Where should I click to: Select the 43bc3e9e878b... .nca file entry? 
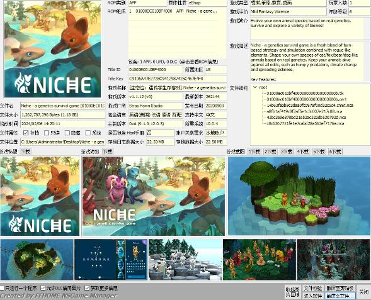[x=306, y=117]
